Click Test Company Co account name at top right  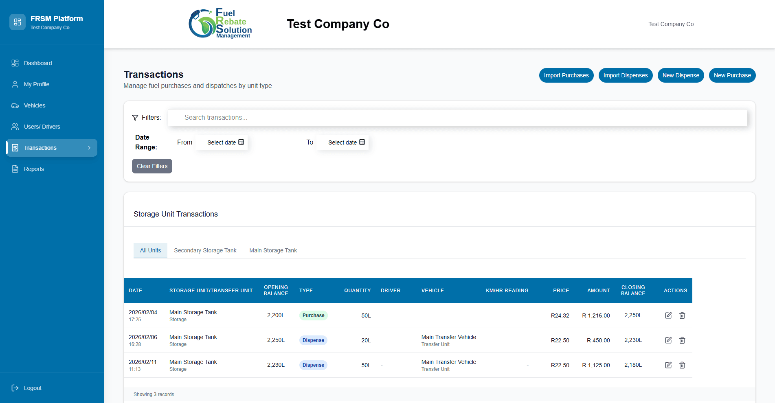671,24
